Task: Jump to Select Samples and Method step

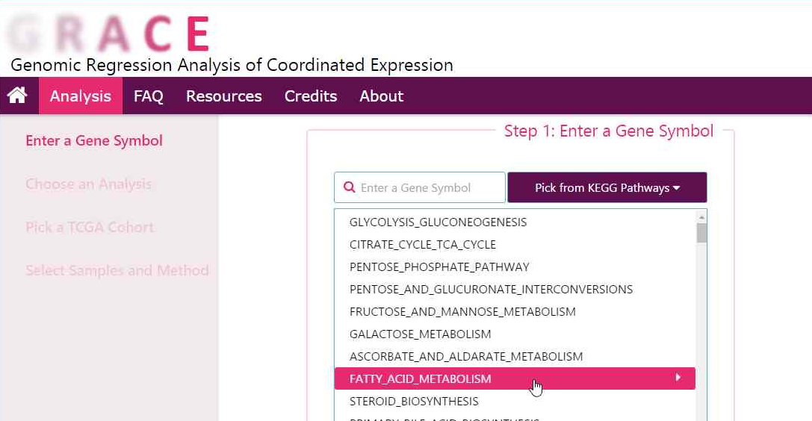Action: click(117, 270)
